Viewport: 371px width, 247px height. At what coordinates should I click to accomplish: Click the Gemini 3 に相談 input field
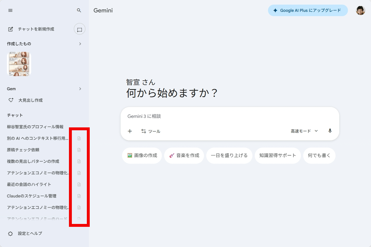point(202,116)
